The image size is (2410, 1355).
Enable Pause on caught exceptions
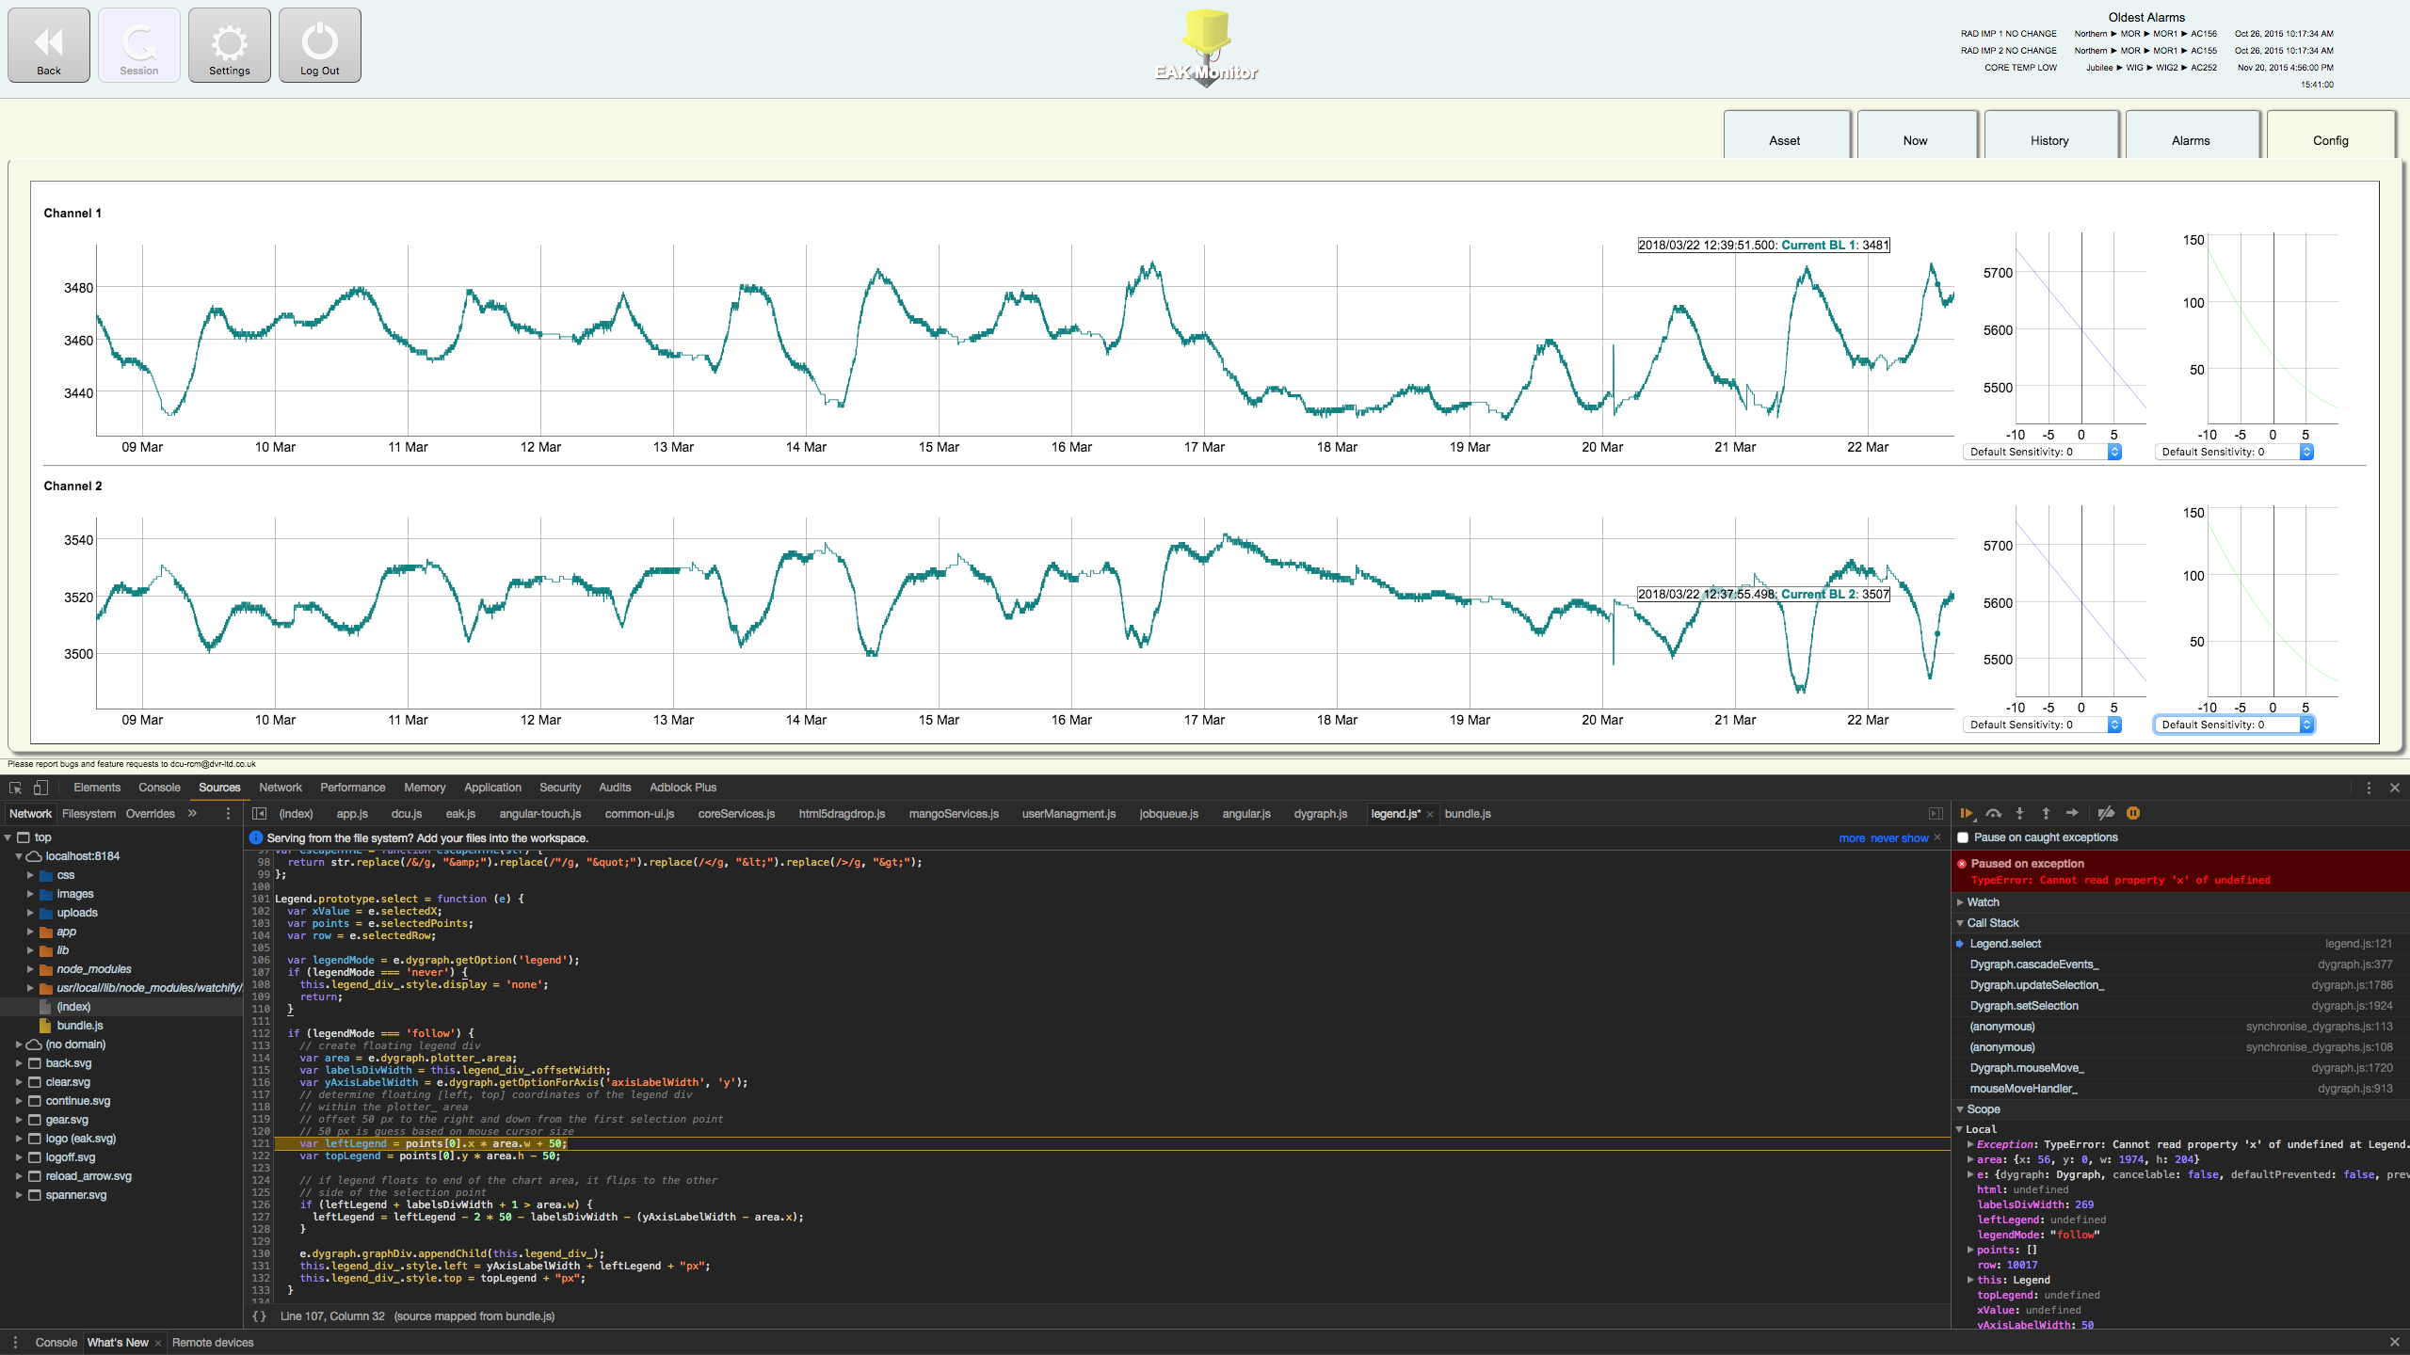(x=1963, y=837)
